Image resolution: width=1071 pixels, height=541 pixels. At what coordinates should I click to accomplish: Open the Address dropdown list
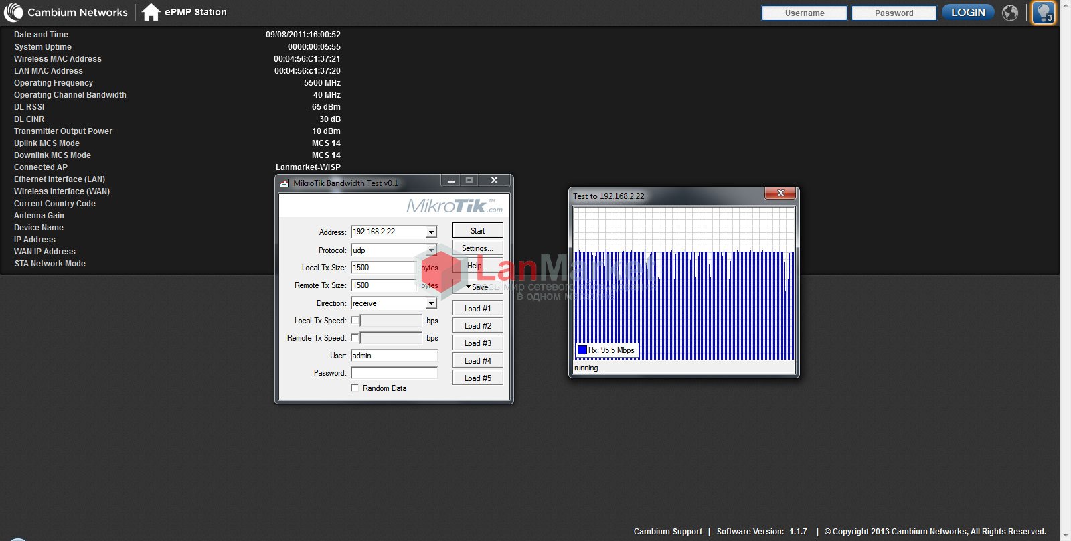pyautogui.click(x=431, y=232)
